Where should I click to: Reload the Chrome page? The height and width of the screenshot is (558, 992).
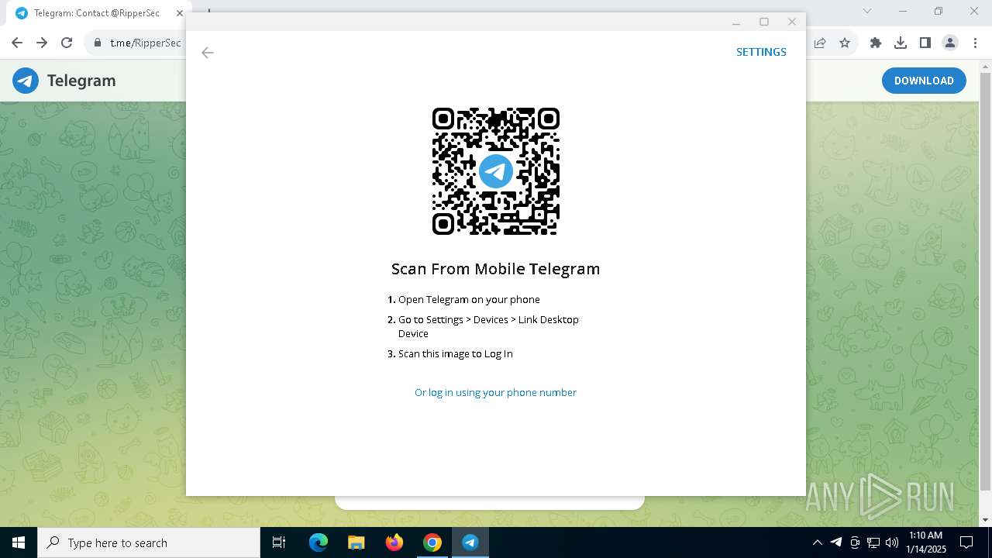click(x=67, y=43)
